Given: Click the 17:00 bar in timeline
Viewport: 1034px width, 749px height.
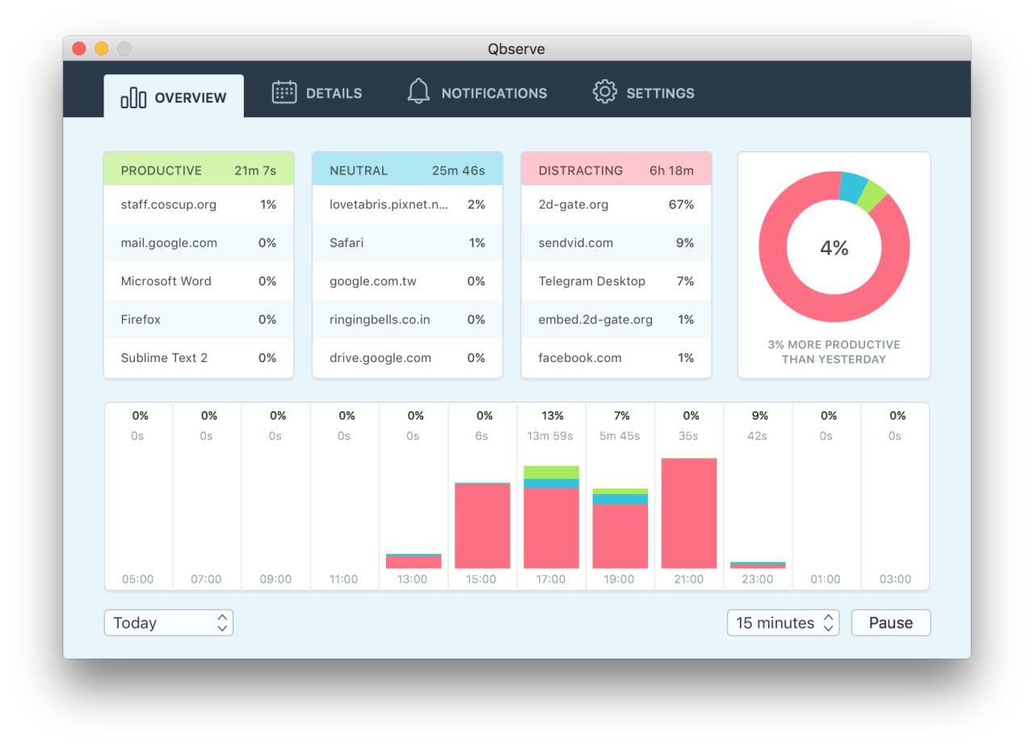Looking at the screenshot, I should [x=551, y=525].
